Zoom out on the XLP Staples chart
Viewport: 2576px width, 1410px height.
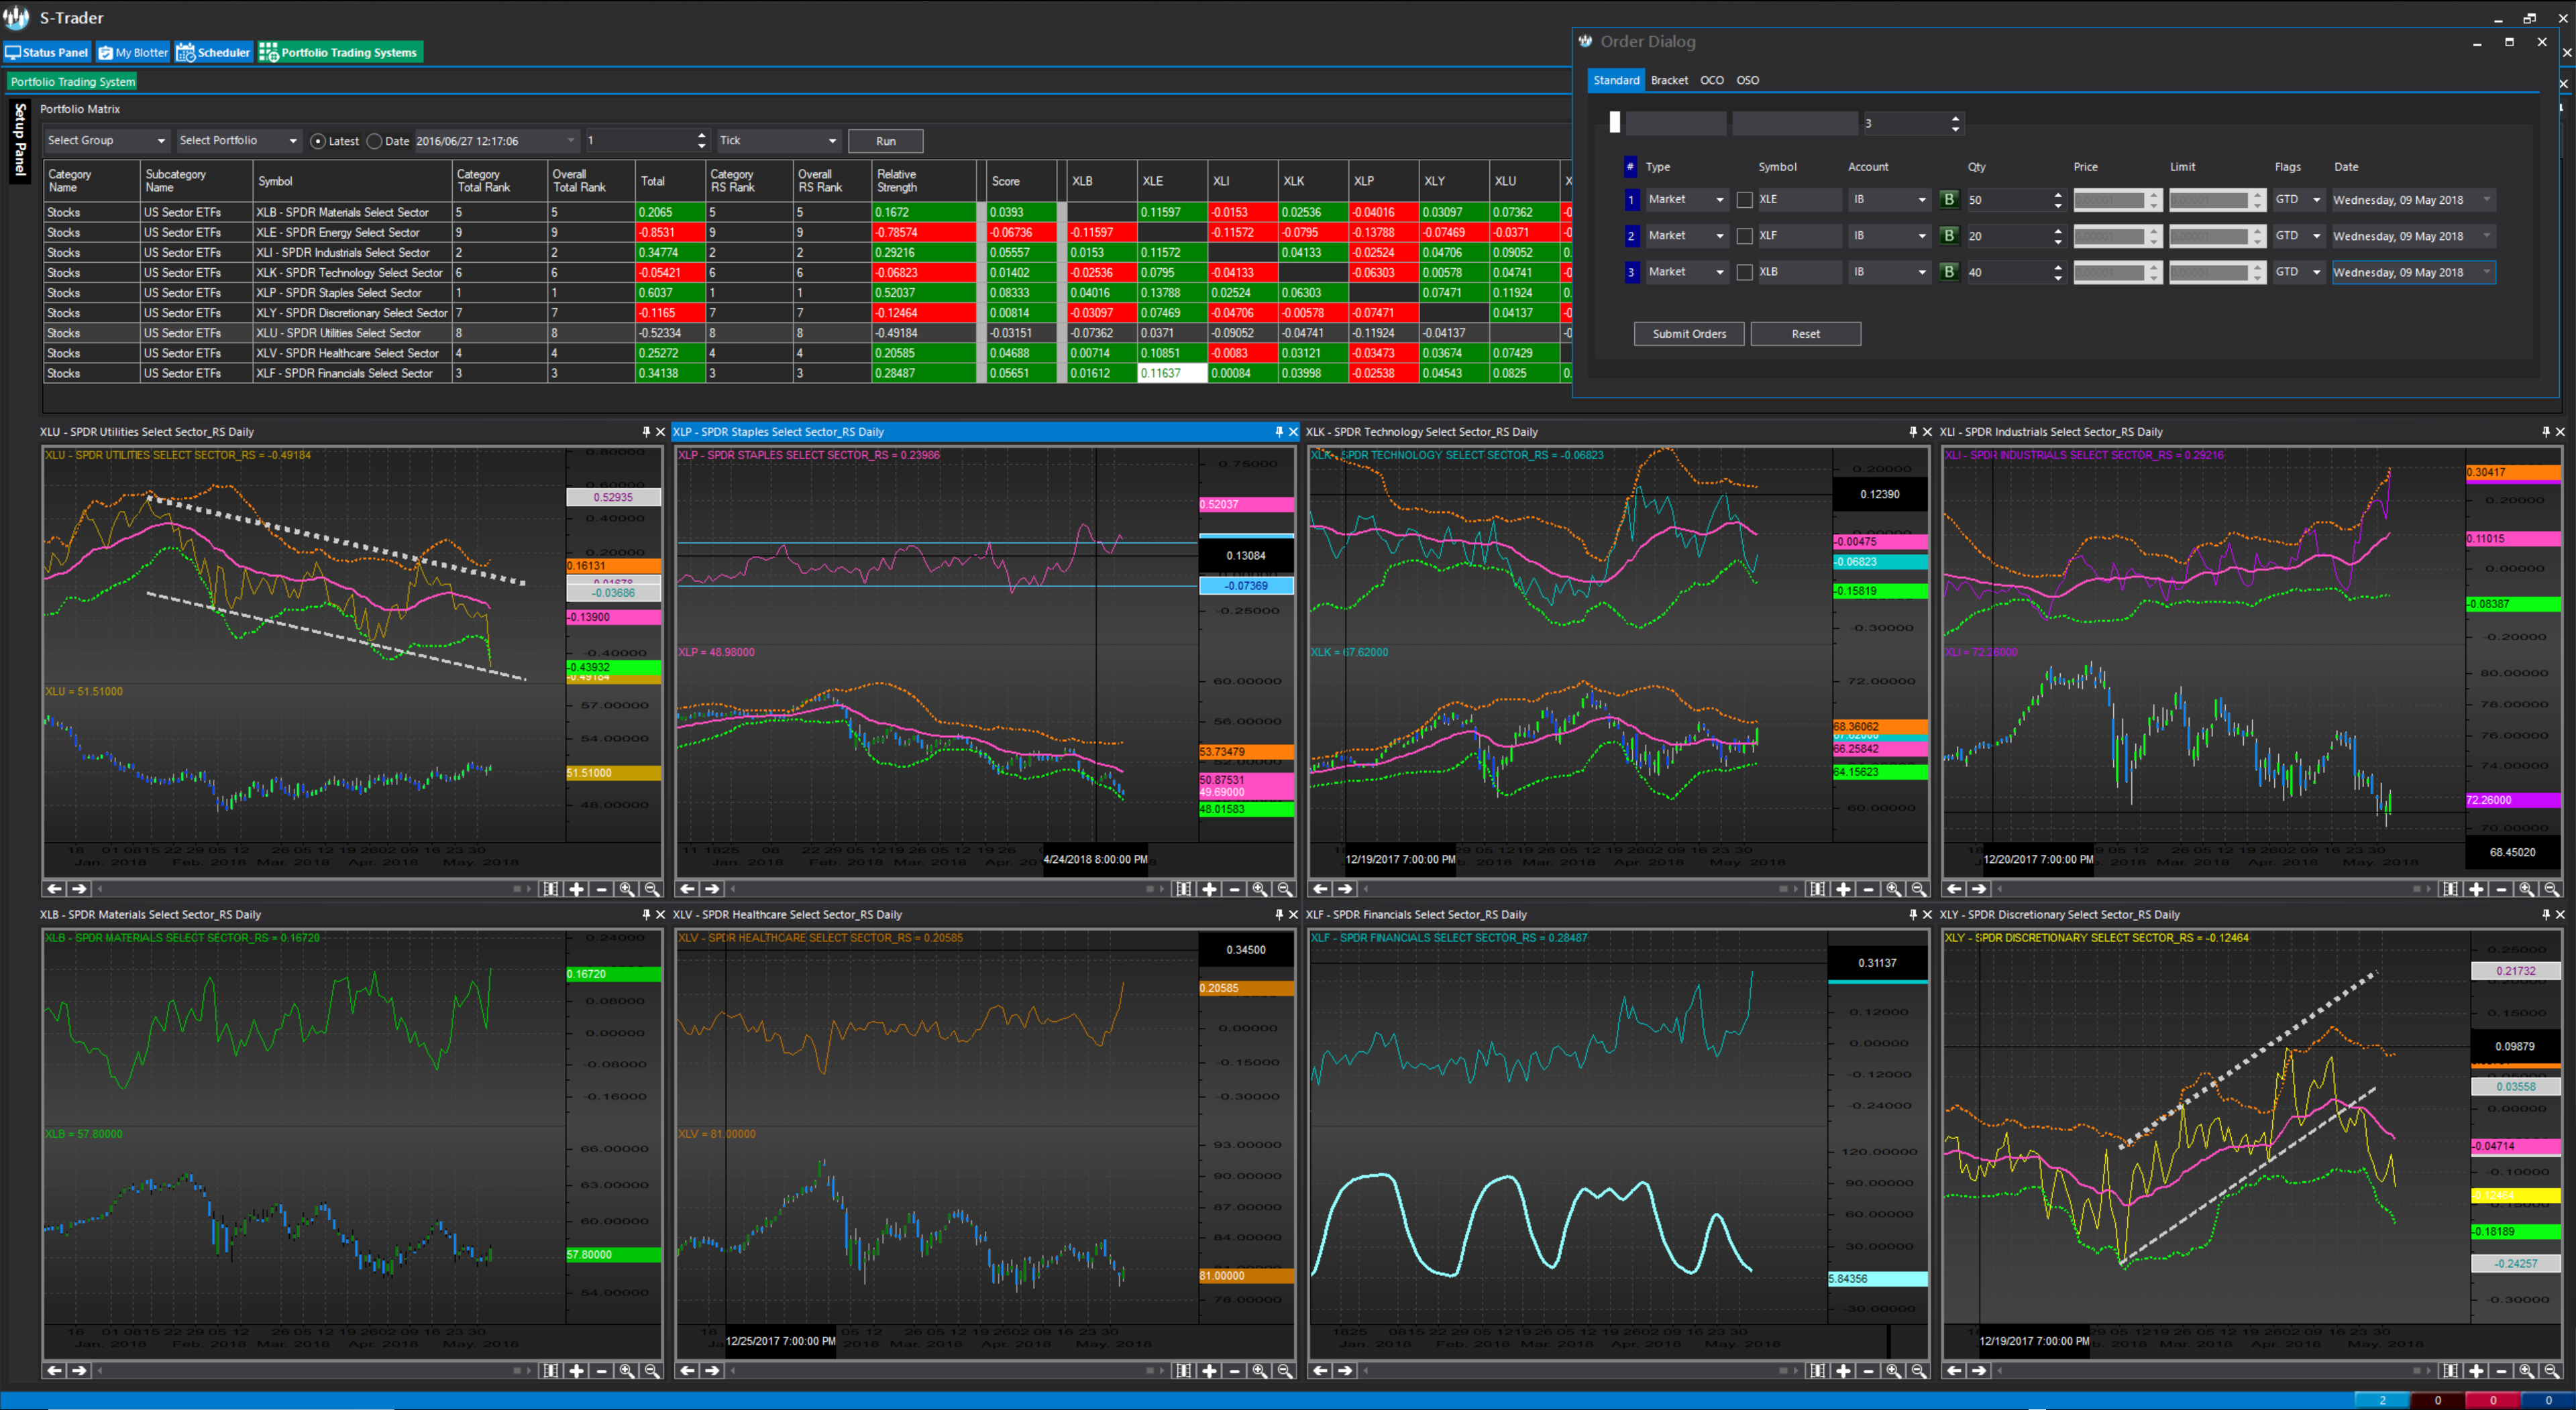pos(1284,888)
